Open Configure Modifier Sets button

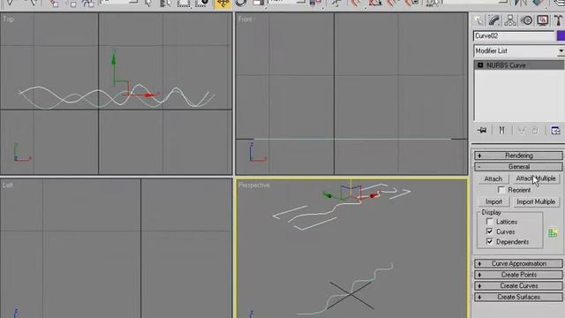coord(555,130)
